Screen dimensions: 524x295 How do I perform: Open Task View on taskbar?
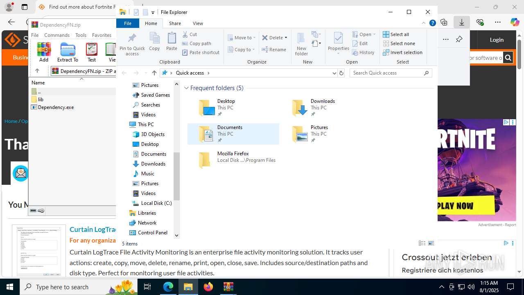coord(147,287)
